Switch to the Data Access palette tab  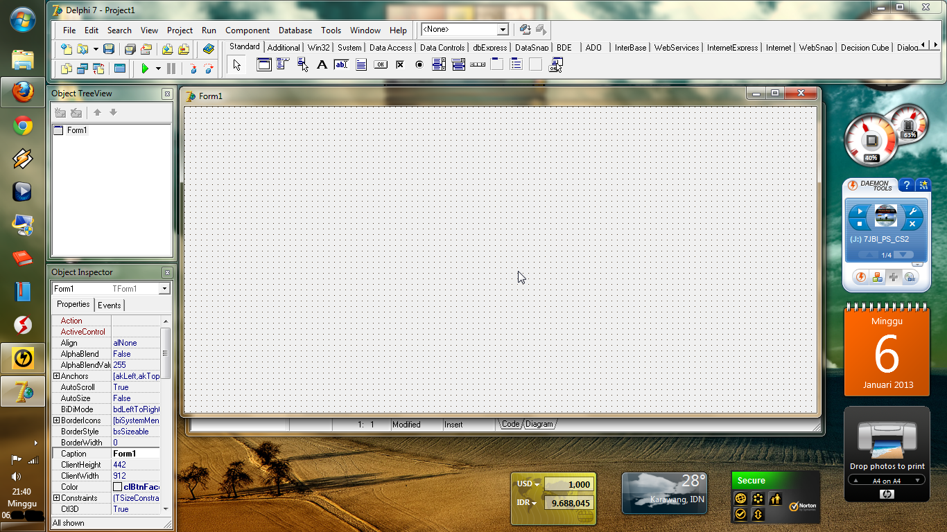[391, 48]
